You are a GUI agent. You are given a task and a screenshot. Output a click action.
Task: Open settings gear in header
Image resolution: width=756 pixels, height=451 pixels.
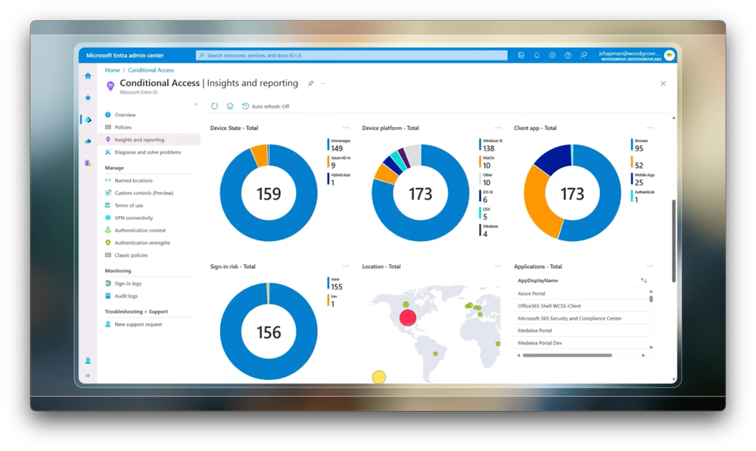(552, 55)
